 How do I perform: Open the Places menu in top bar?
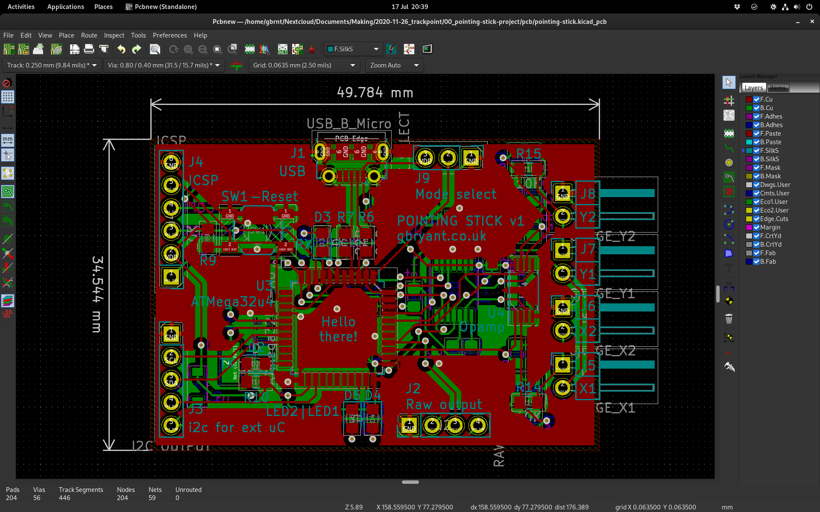coord(103,7)
